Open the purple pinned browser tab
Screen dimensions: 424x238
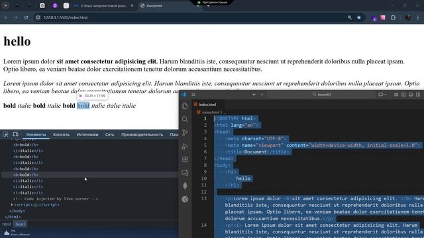point(55,6)
